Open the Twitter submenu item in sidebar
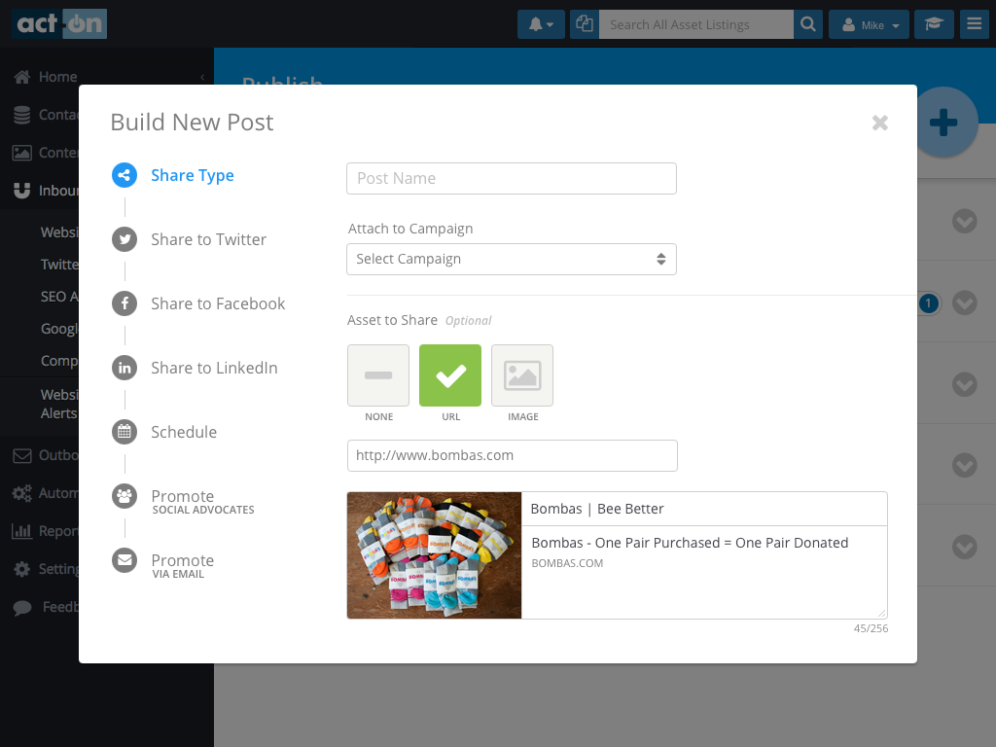The width and height of the screenshot is (996, 747). tap(59, 265)
